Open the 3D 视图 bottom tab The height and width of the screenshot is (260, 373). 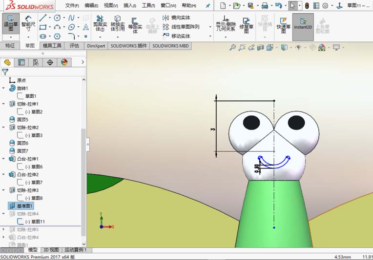(51, 250)
